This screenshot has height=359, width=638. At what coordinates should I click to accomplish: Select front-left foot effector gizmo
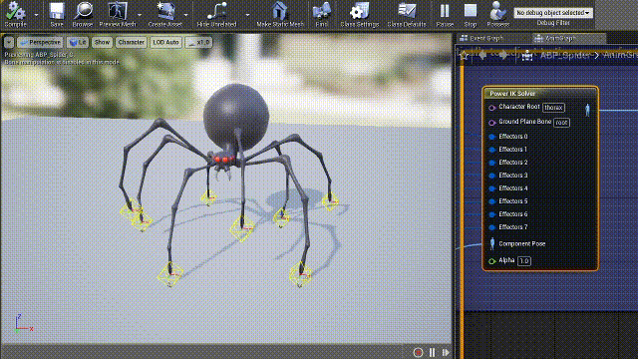(x=170, y=274)
